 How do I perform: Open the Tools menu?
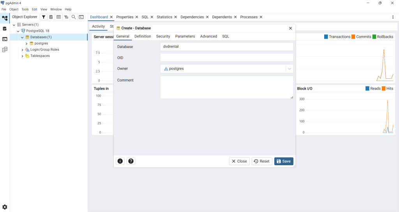(x=25, y=9)
